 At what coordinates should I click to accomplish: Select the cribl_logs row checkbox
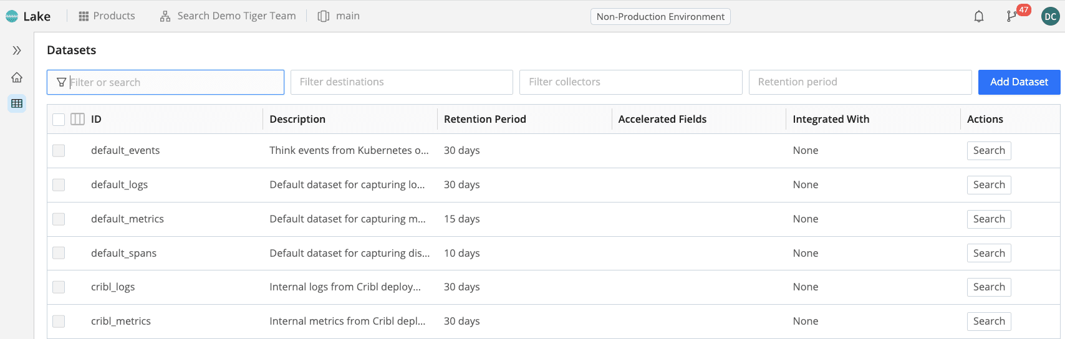59,287
